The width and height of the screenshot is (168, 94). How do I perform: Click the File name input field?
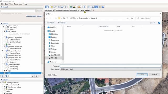[x=111, y=66]
